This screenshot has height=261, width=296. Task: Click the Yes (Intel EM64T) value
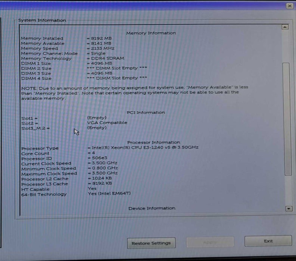click(x=109, y=194)
